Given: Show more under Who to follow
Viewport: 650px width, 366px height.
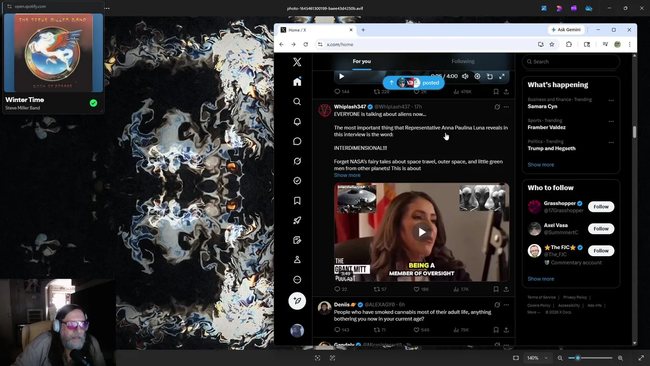Looking at the screenshot, I should click(x=541, y=279).
